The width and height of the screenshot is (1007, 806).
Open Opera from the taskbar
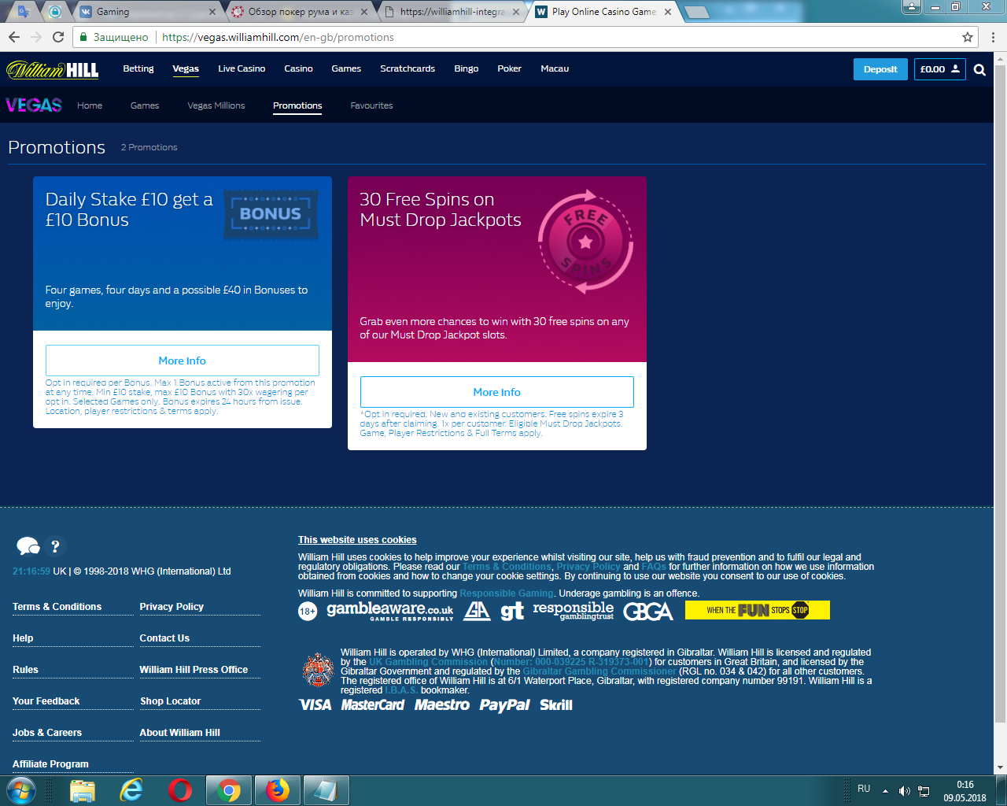(180, 789)
